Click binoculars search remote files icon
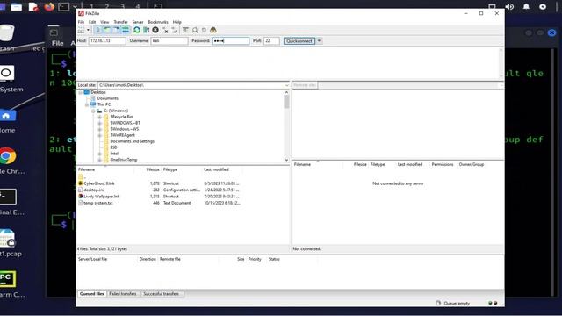This screenshot has width=562, height=316. pyautogui.click(x=213, y=30)
